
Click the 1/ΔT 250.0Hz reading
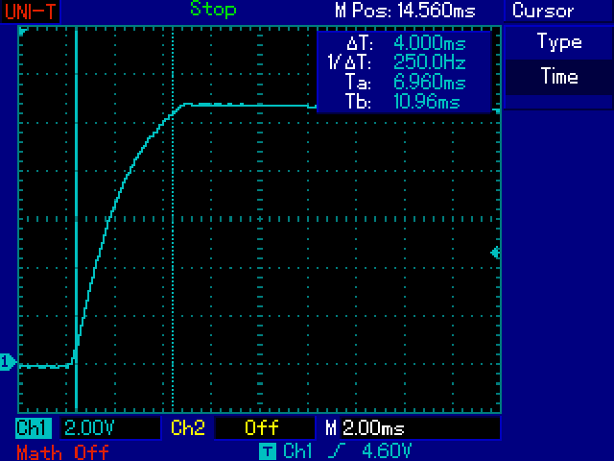point(396,61)
